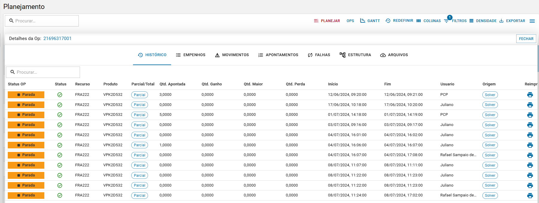
Task: Click the Planejar toolbar button
Action: (327, 21)
